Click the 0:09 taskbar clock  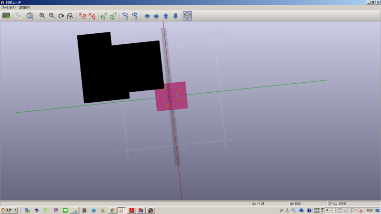[x=370, y=210]
